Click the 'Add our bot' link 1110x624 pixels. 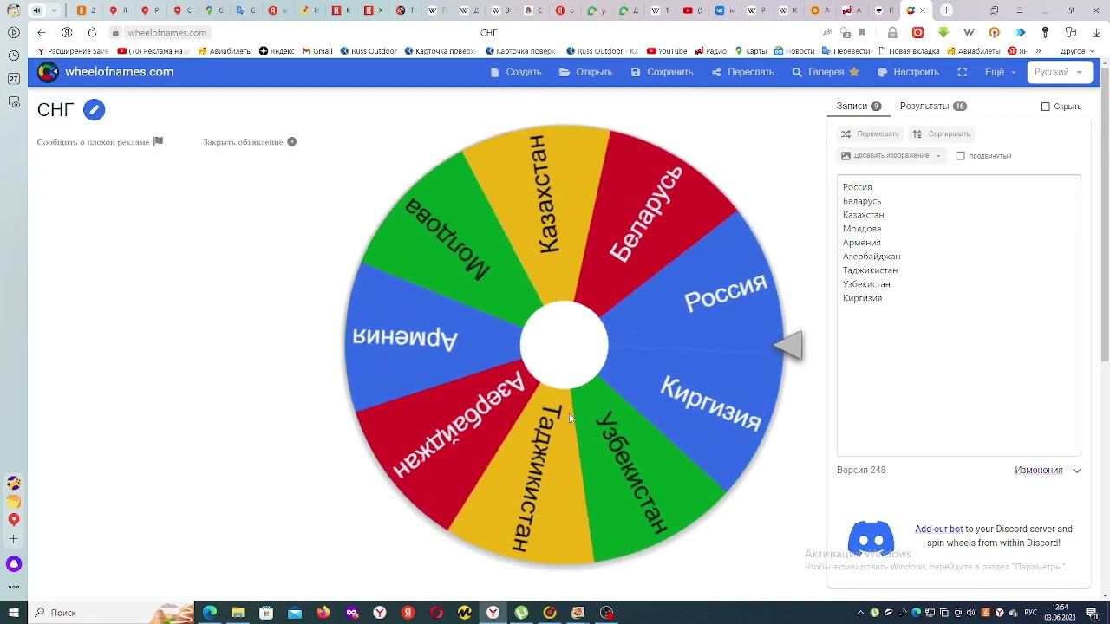coord(938,529)
